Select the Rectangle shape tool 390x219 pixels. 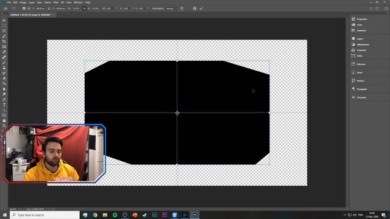point(4,115)
